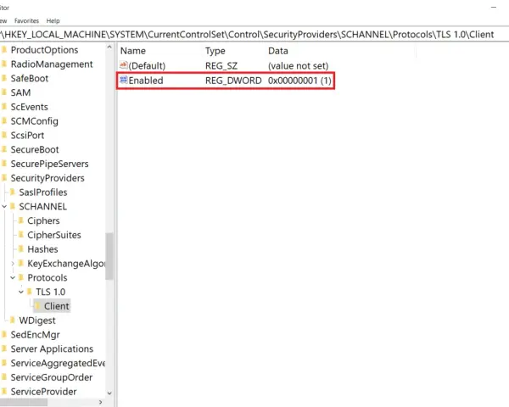Select the ScsiPort key
The height and width of the screenshot is (407, 509).
click(x=27, y=136)
